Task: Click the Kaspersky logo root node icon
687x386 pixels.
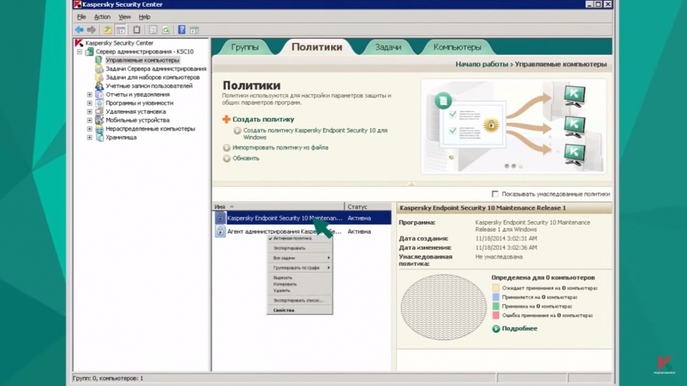Action: (x=79, y=43)
